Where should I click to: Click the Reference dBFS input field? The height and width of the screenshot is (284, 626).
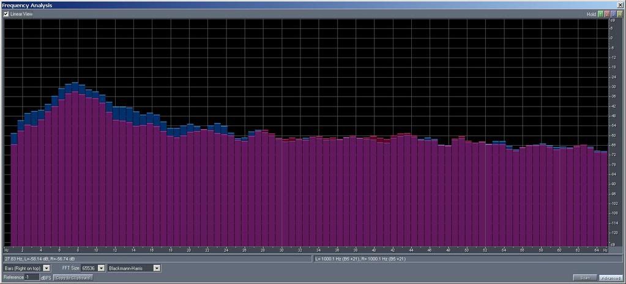tap(32, 277)
